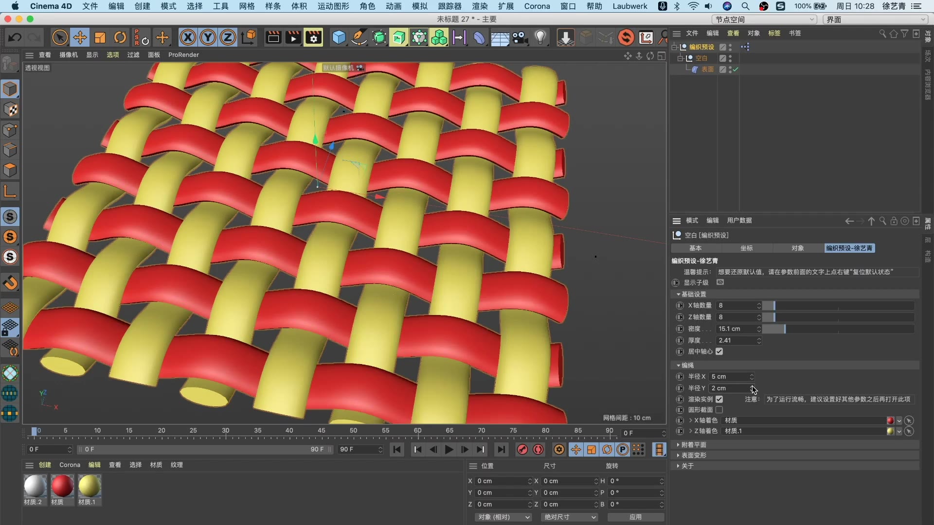Play the animation
Screen dimensions: 934x525
coord(449,450)
